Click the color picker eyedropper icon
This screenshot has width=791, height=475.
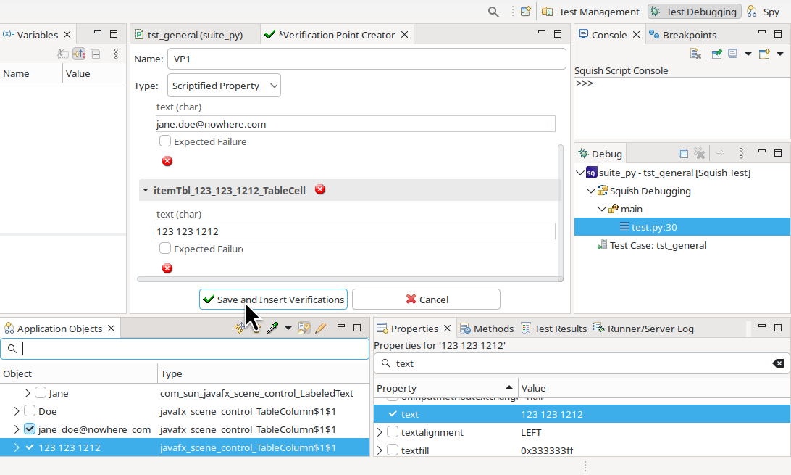point(272,329)
